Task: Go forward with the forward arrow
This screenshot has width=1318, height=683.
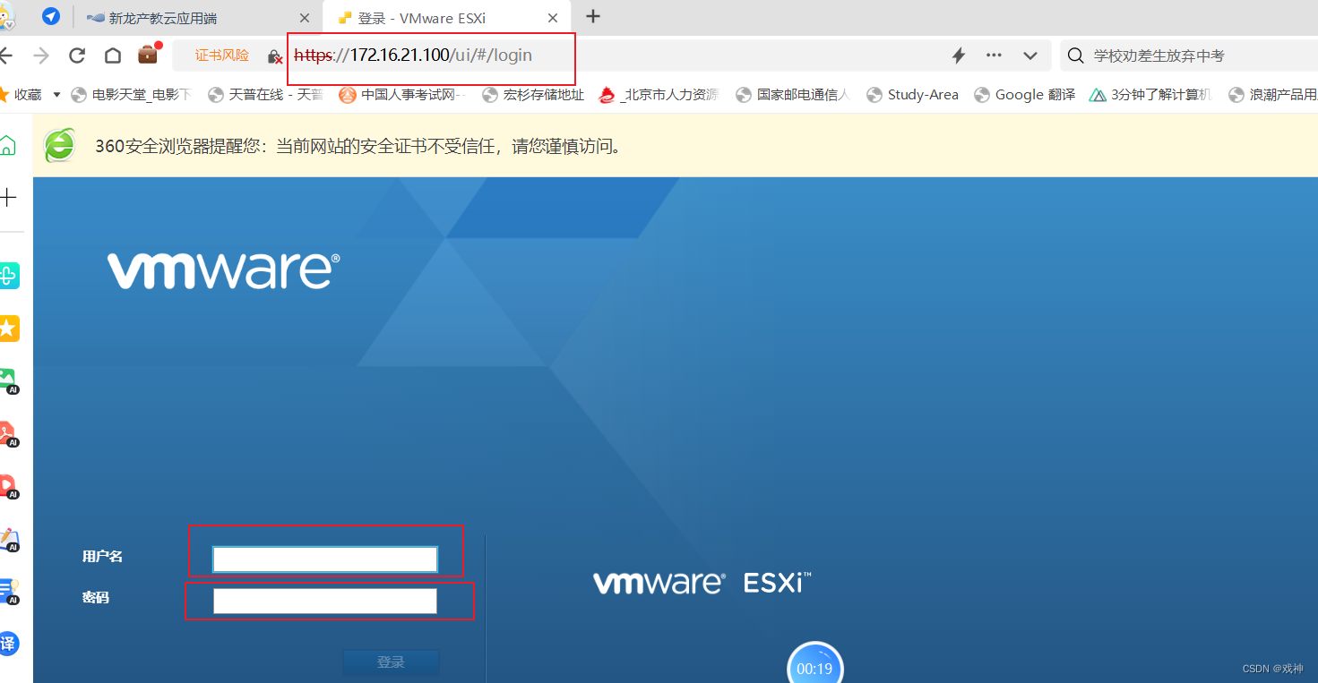Action: click(41, 55)
